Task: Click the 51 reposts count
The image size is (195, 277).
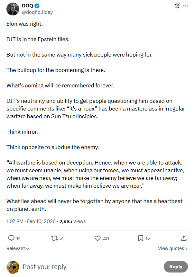Action: pyautogui.click(x=61, y=238)
